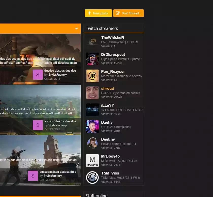Open thread titled dasdsa dasads das dsa
This screenshot has width=213, height=197.
[x=60, y=71]
